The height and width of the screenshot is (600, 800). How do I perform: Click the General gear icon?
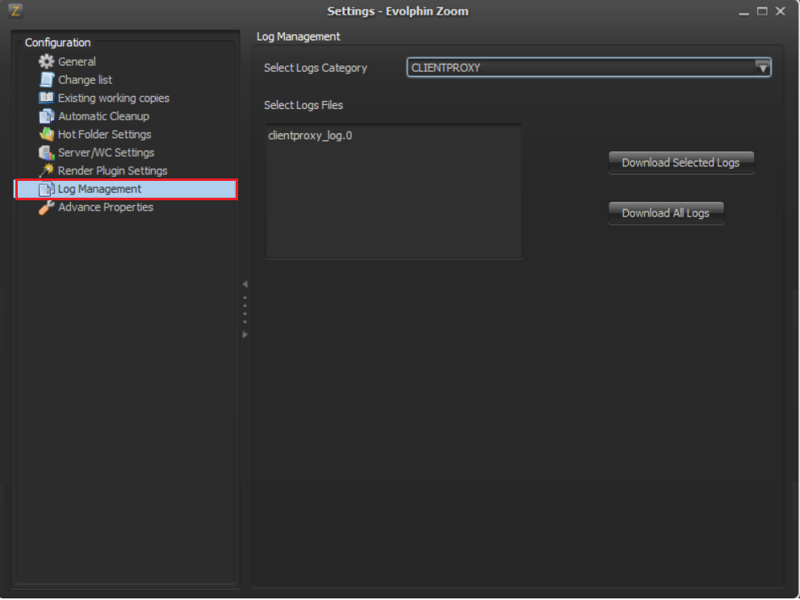coord(46,61)
